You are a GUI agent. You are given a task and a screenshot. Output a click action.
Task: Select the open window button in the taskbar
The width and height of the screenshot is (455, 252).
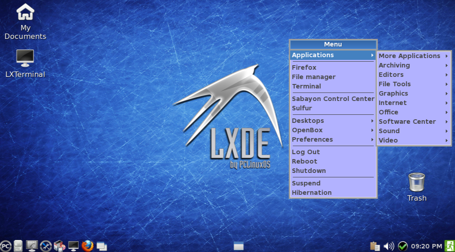(x=238, y=246)
